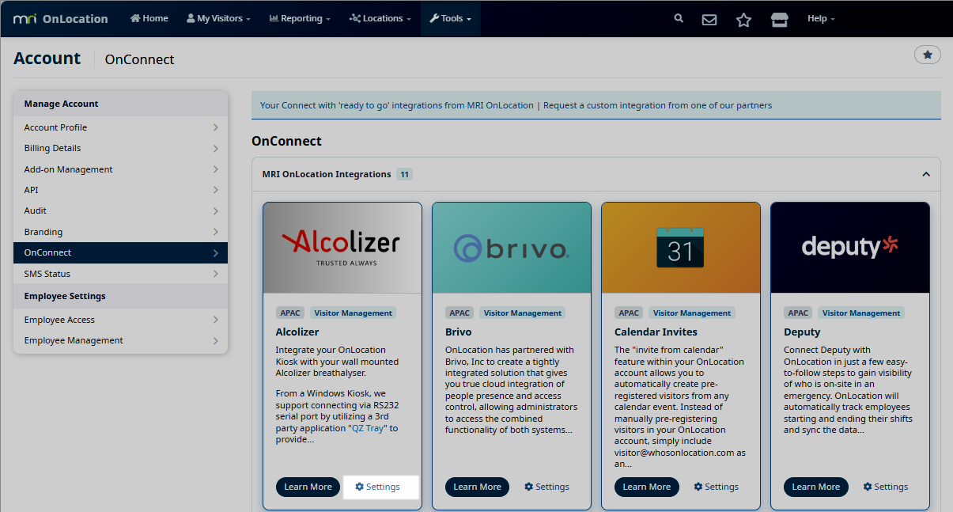Open Deputy integration Settings gear
This screenshot has height=512, width=953.
pos(886,487)
